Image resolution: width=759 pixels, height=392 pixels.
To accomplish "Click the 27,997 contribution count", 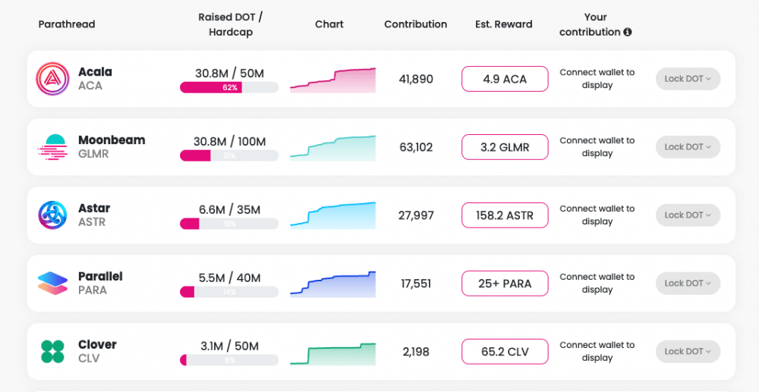I will pyautogui.click(x=416, y=215).
